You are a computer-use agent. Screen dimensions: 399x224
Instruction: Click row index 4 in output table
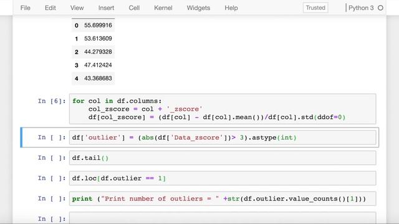[x=76, y=78]
